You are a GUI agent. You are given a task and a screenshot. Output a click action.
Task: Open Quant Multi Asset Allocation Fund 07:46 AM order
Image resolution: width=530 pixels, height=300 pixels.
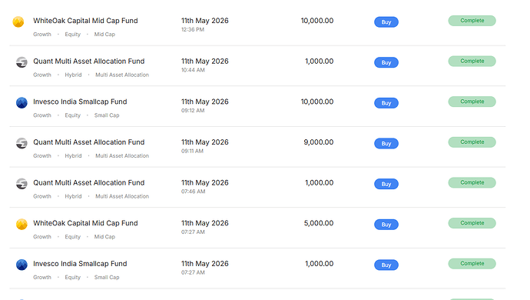89,182
